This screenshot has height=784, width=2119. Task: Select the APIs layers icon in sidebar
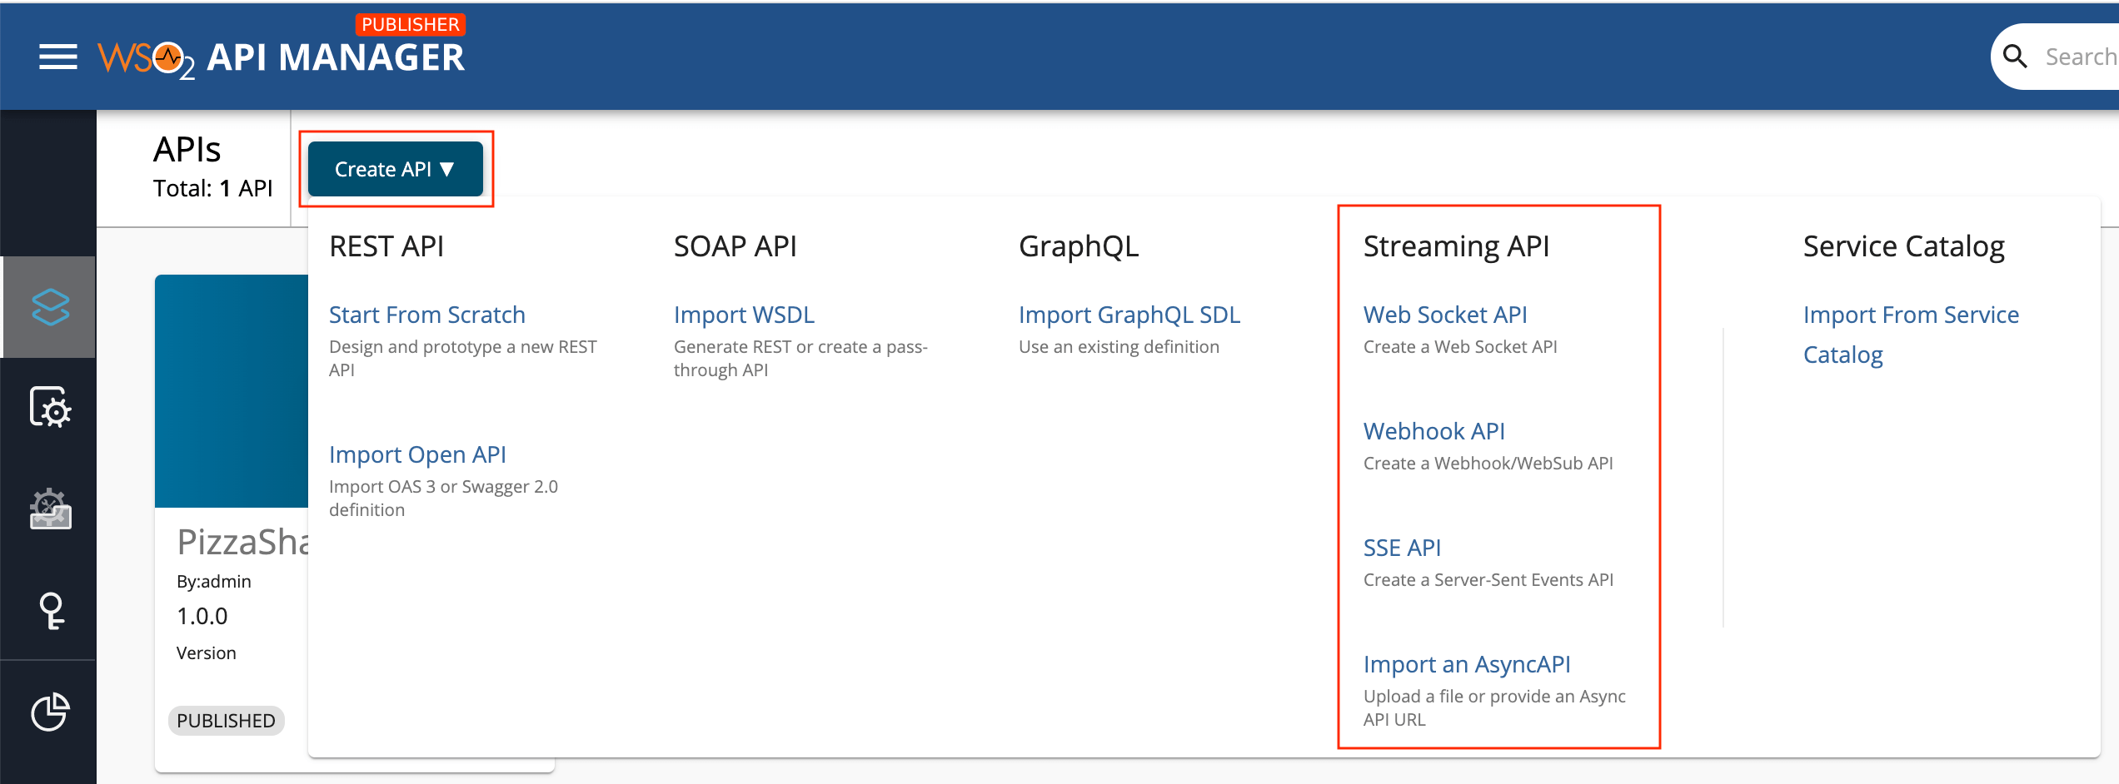point(49,306)
